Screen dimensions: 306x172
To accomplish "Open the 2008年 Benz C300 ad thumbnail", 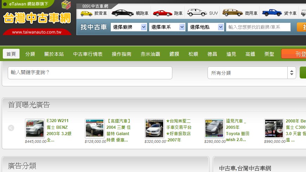I will [x=274, y=128].
